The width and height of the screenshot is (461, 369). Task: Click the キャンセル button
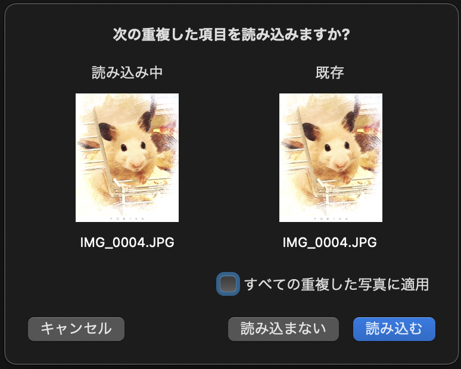[76, 329]
